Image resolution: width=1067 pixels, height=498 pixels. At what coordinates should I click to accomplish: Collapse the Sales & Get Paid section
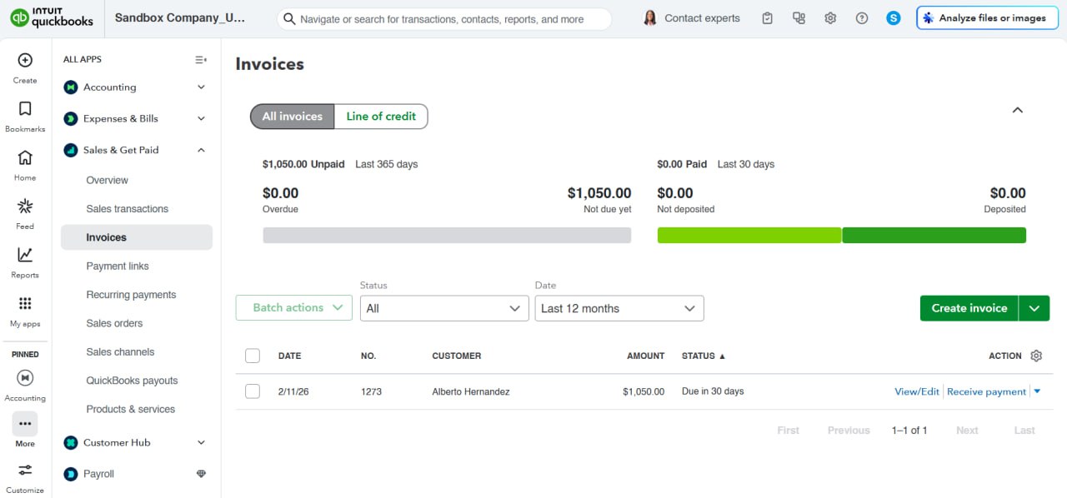pos(200,150)
